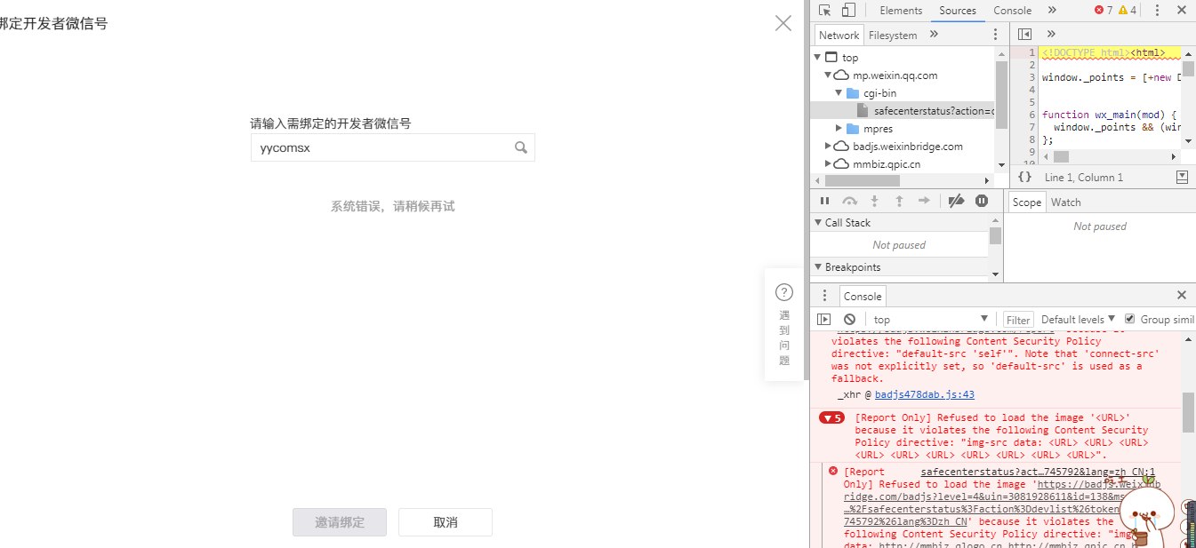The image size is (1196, 548).
Task: Click the step into function icon
Action: (x=874, y=202)
